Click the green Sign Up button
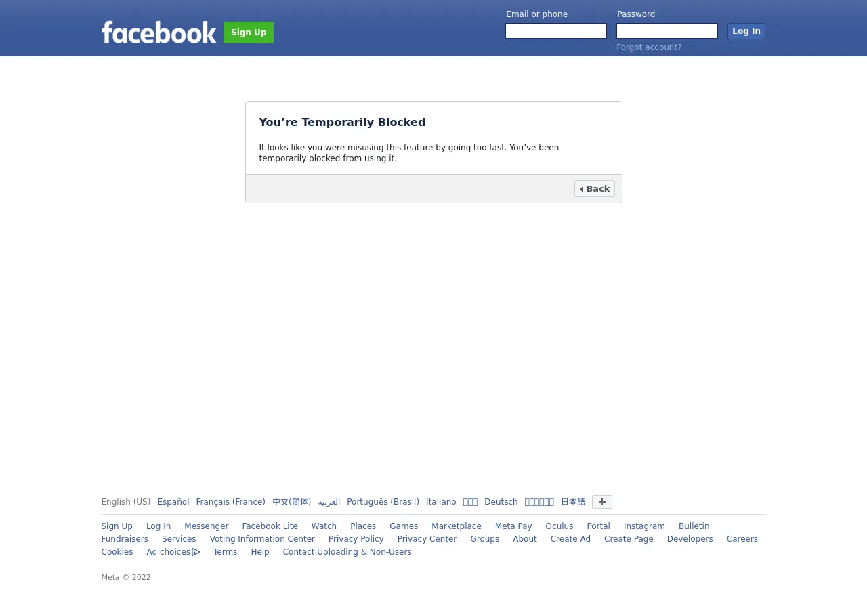This screenshot has height=596, width=867. (249, 33)
